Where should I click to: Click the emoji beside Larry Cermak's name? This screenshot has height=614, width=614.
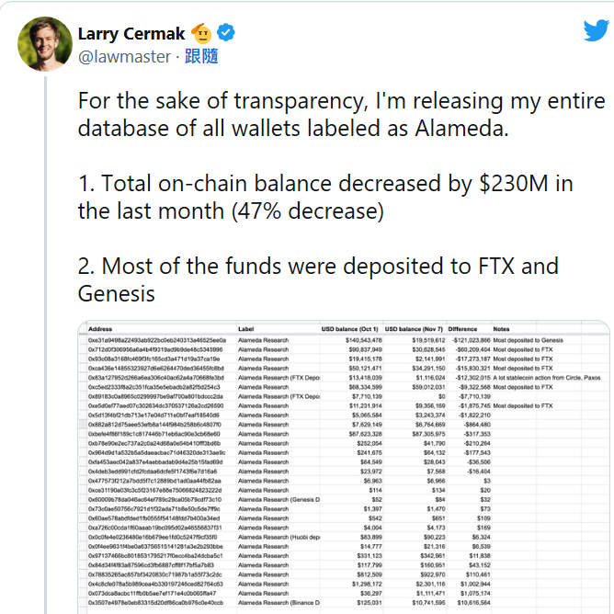pos(202,34)
